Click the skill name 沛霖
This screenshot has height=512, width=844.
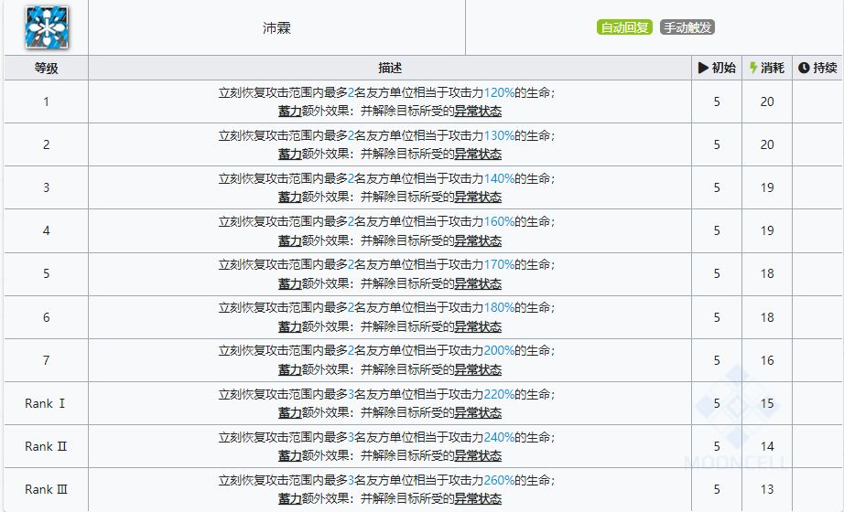276,28
